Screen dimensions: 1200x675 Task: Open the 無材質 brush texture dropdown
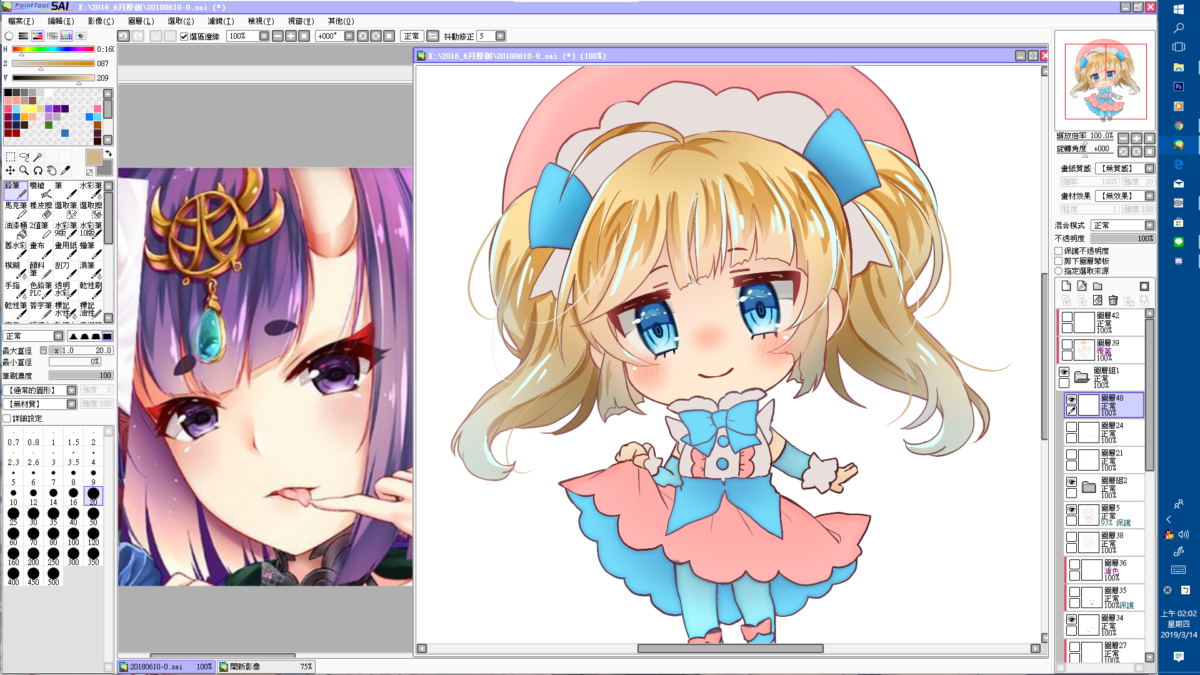(71, 404)
